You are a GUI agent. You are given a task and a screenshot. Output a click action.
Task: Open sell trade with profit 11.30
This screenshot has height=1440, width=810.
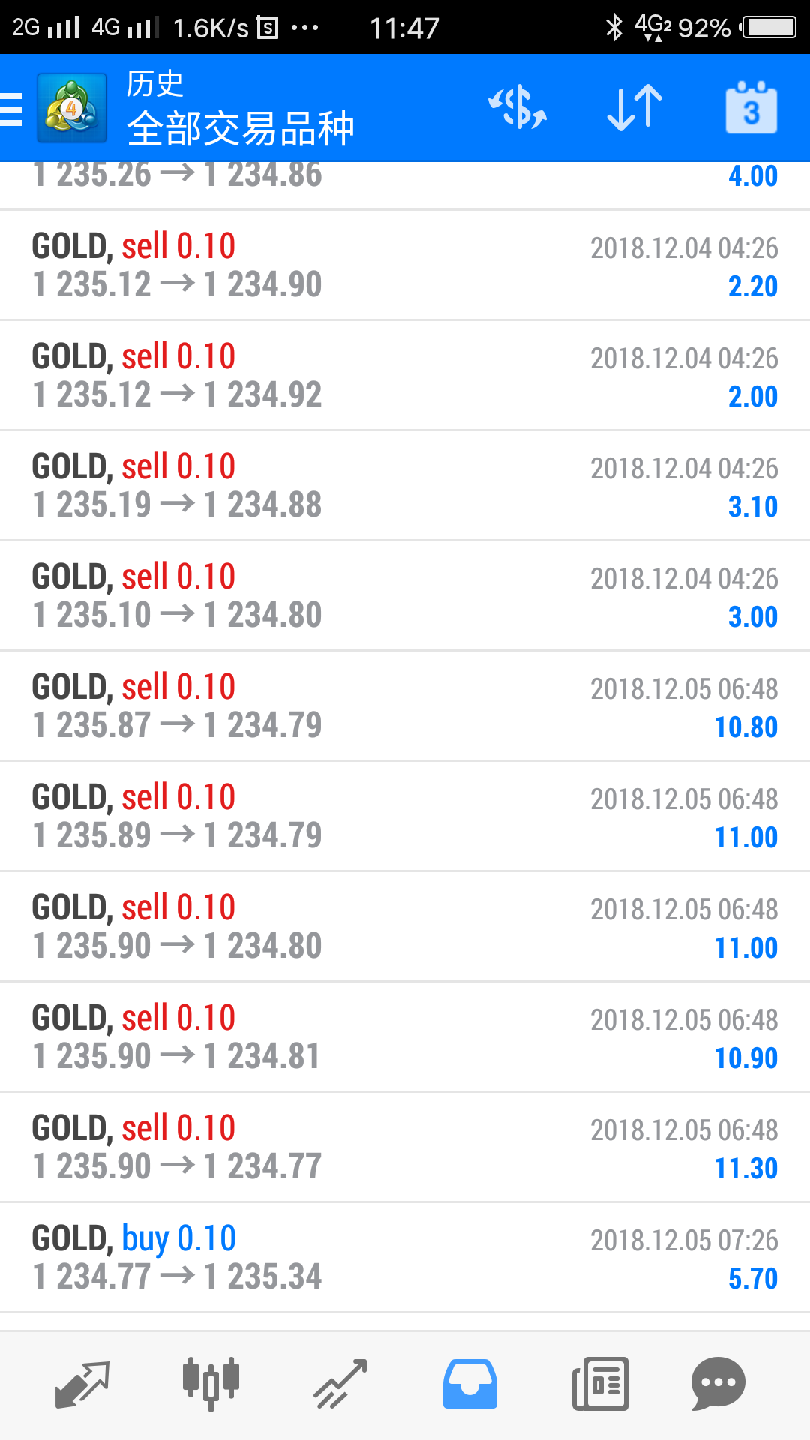pyautogui.click(x=405, y=1147)
